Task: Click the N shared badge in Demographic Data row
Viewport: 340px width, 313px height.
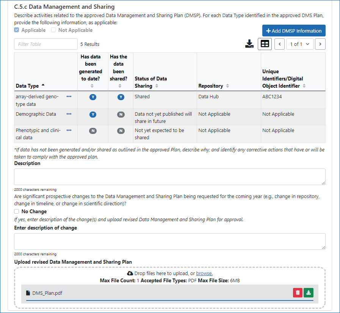Action: click(x=121, y=115)
